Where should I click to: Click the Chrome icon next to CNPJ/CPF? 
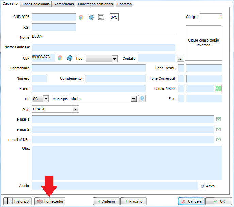pos(81,17)
